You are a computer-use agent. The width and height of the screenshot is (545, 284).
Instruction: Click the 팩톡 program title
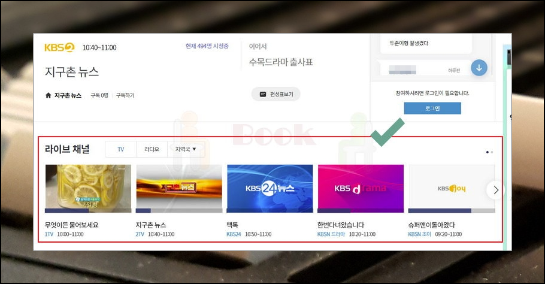tap(232, 225)
